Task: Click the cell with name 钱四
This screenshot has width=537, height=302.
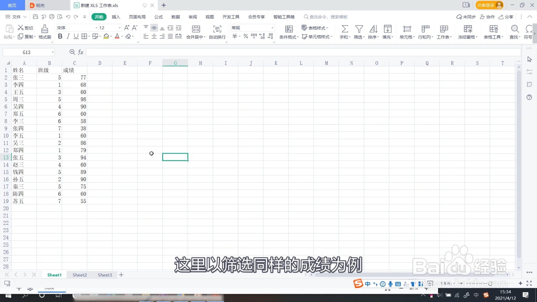Action: 24,172
